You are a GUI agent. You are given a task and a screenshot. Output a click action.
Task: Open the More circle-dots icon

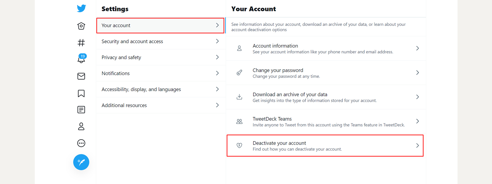coord(81,143)
